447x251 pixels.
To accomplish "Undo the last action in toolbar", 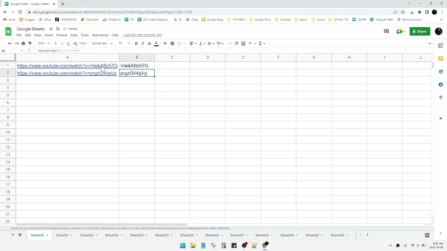I will click(10, 44).
